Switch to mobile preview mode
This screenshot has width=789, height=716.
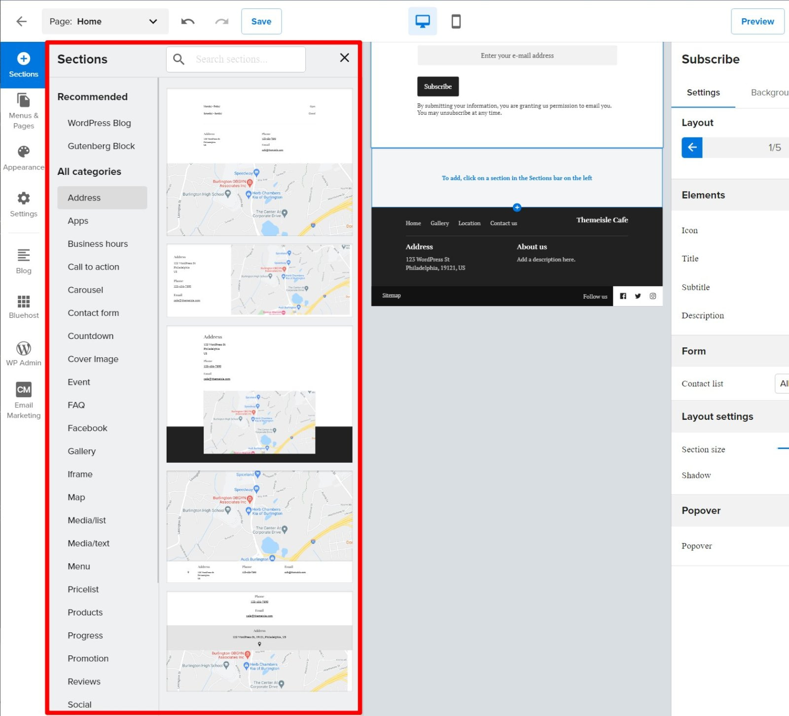[455, 21]
